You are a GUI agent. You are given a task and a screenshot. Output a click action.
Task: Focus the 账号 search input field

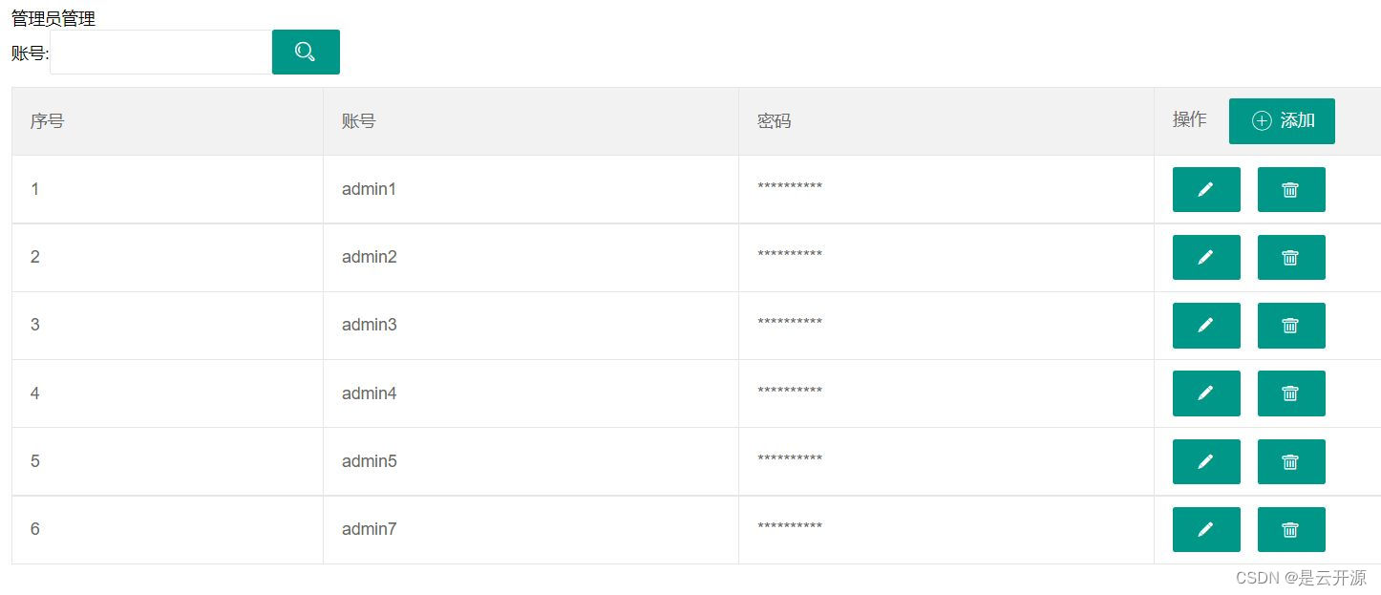160,52
